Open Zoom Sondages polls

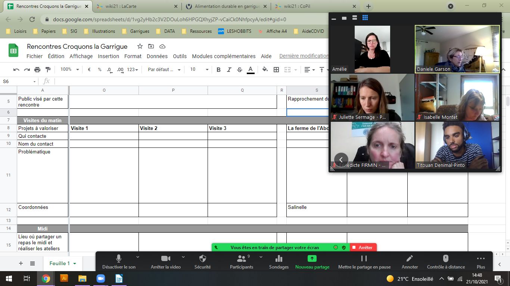click(x=279, y=262)
